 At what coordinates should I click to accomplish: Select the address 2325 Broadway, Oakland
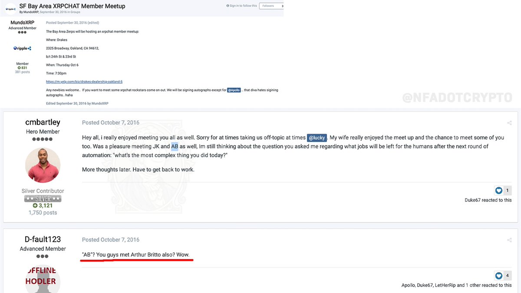[73, 48]
